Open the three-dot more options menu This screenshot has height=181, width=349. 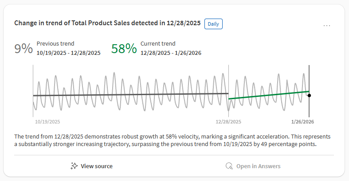327,26
